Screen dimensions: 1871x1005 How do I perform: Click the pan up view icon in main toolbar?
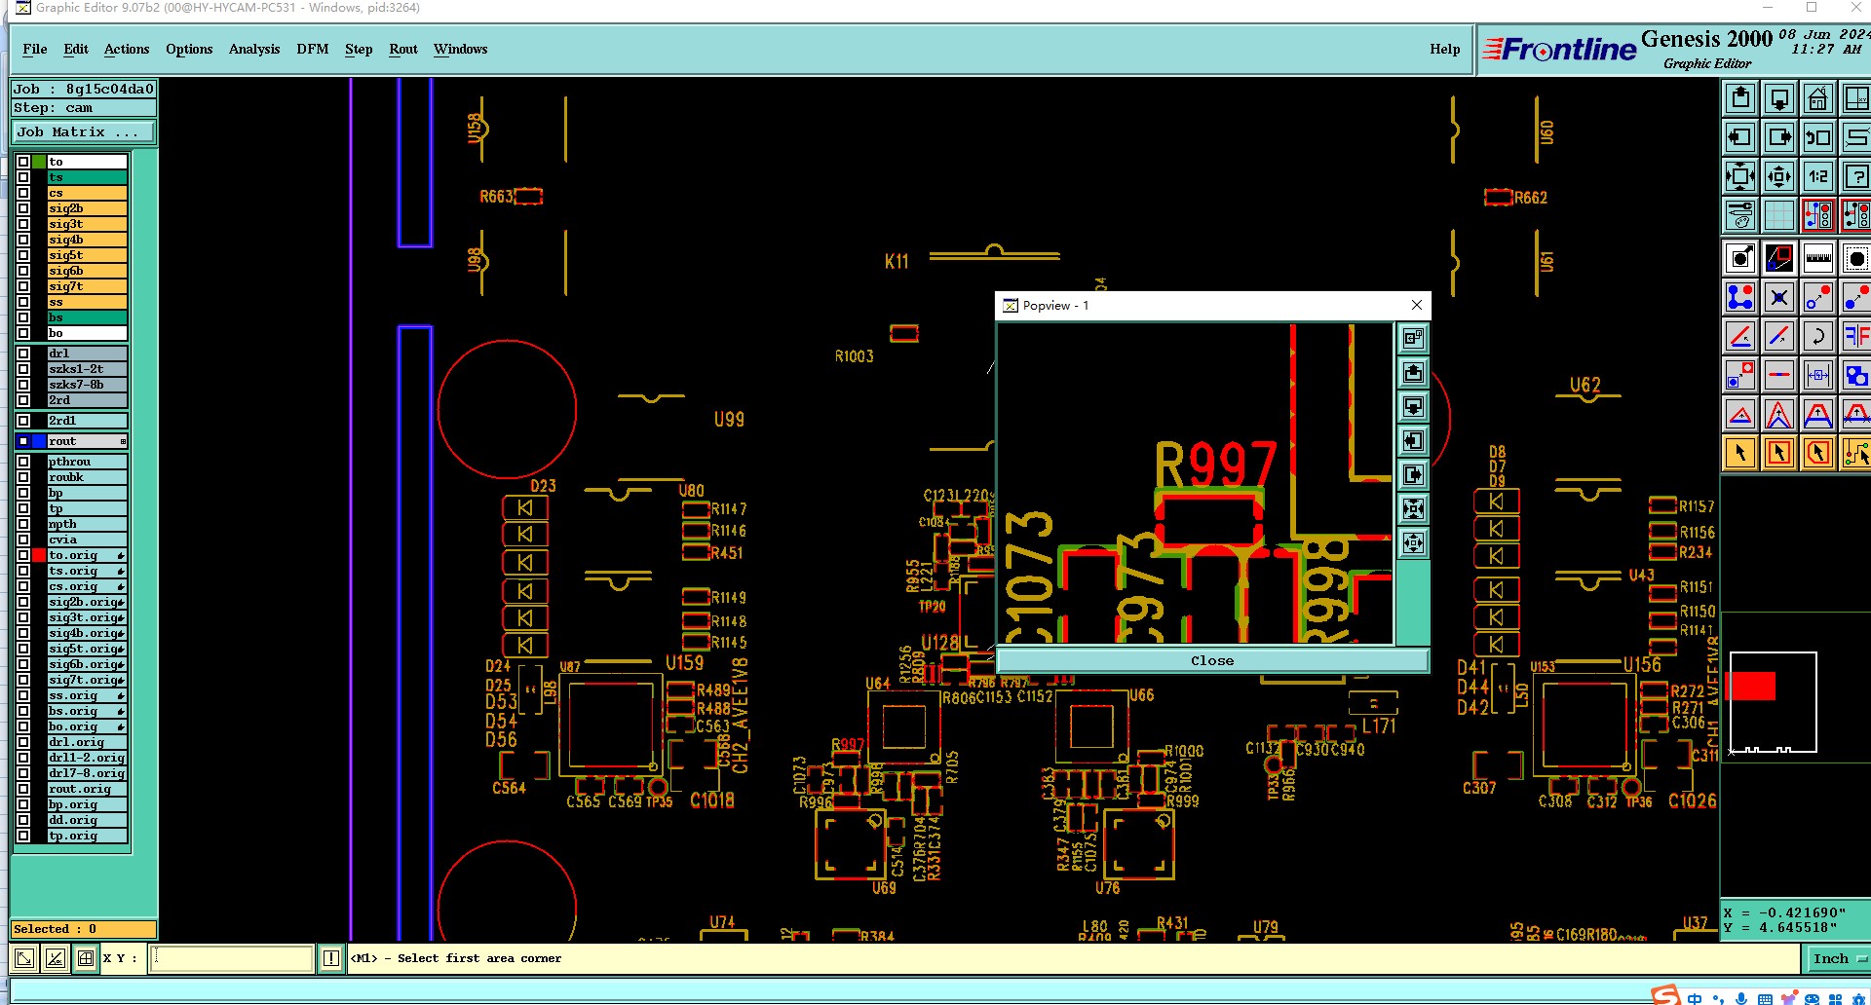[1740, 98]
